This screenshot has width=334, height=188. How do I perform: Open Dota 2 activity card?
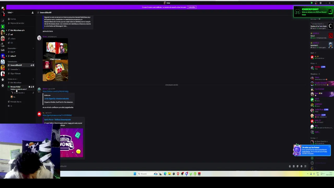[x=322, y=36]
